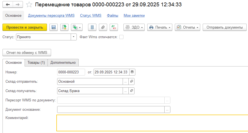Click the Провести и закрыть button
Viewport: 248px width, 133px height.
(25, 27)
